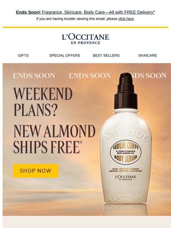Screen dimensions: 171x228
Task: Open the "Ends Soon! Fragrance, Skincare" headline link
Action: [x=85, y=12]
